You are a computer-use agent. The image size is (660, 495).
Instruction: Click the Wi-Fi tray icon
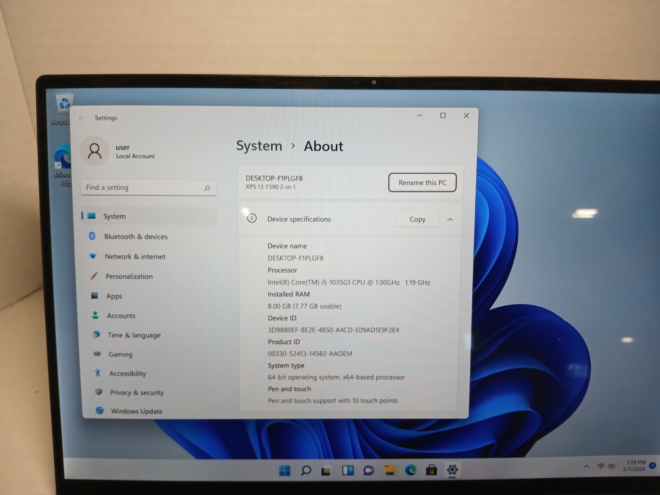(x=601, y=466)
